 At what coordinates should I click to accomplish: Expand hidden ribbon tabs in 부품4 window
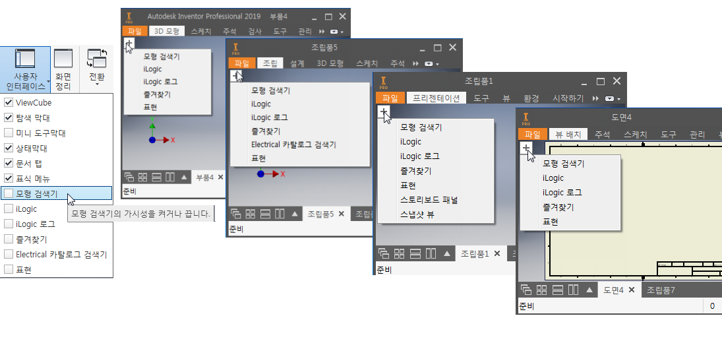[322, 31]
